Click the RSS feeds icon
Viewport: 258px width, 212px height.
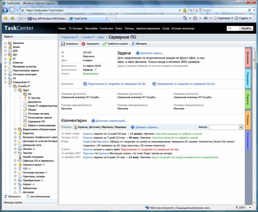195,18
